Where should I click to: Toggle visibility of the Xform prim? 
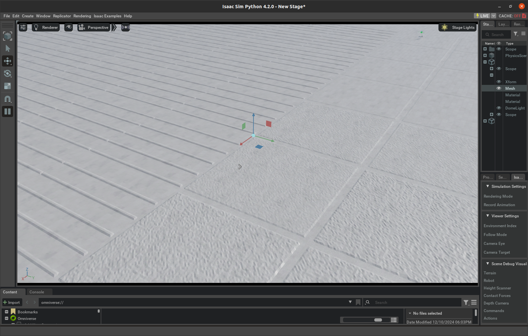pyautogui.click(x=498, y=82)
